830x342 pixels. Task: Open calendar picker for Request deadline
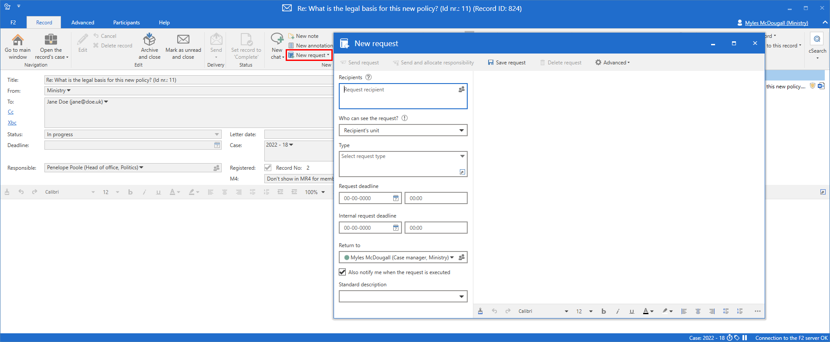395,198
